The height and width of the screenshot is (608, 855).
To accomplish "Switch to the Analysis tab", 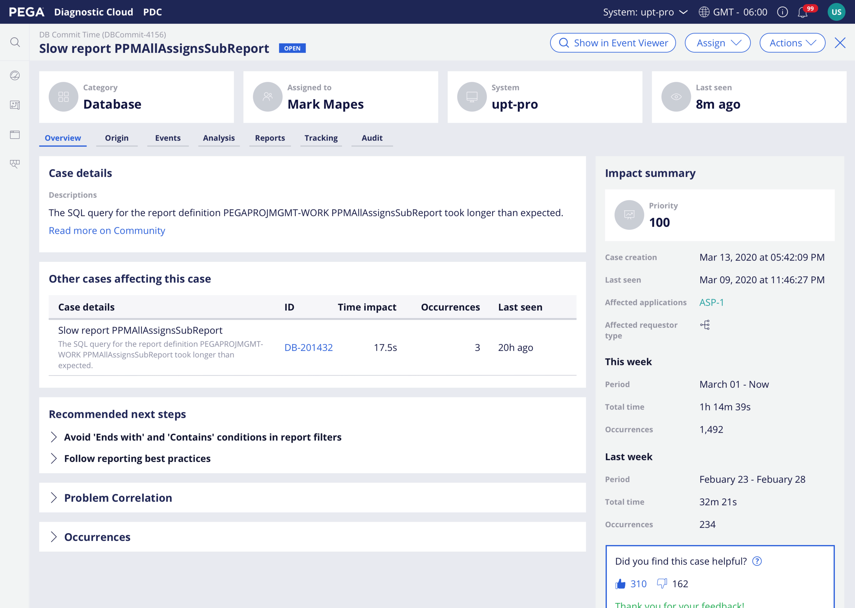I will point(218,138).
